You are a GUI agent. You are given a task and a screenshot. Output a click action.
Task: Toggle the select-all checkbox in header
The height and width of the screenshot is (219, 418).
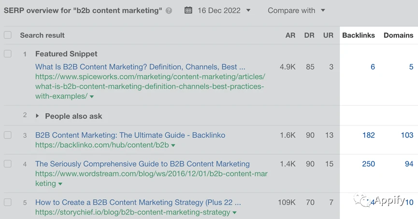click(8, 35)
